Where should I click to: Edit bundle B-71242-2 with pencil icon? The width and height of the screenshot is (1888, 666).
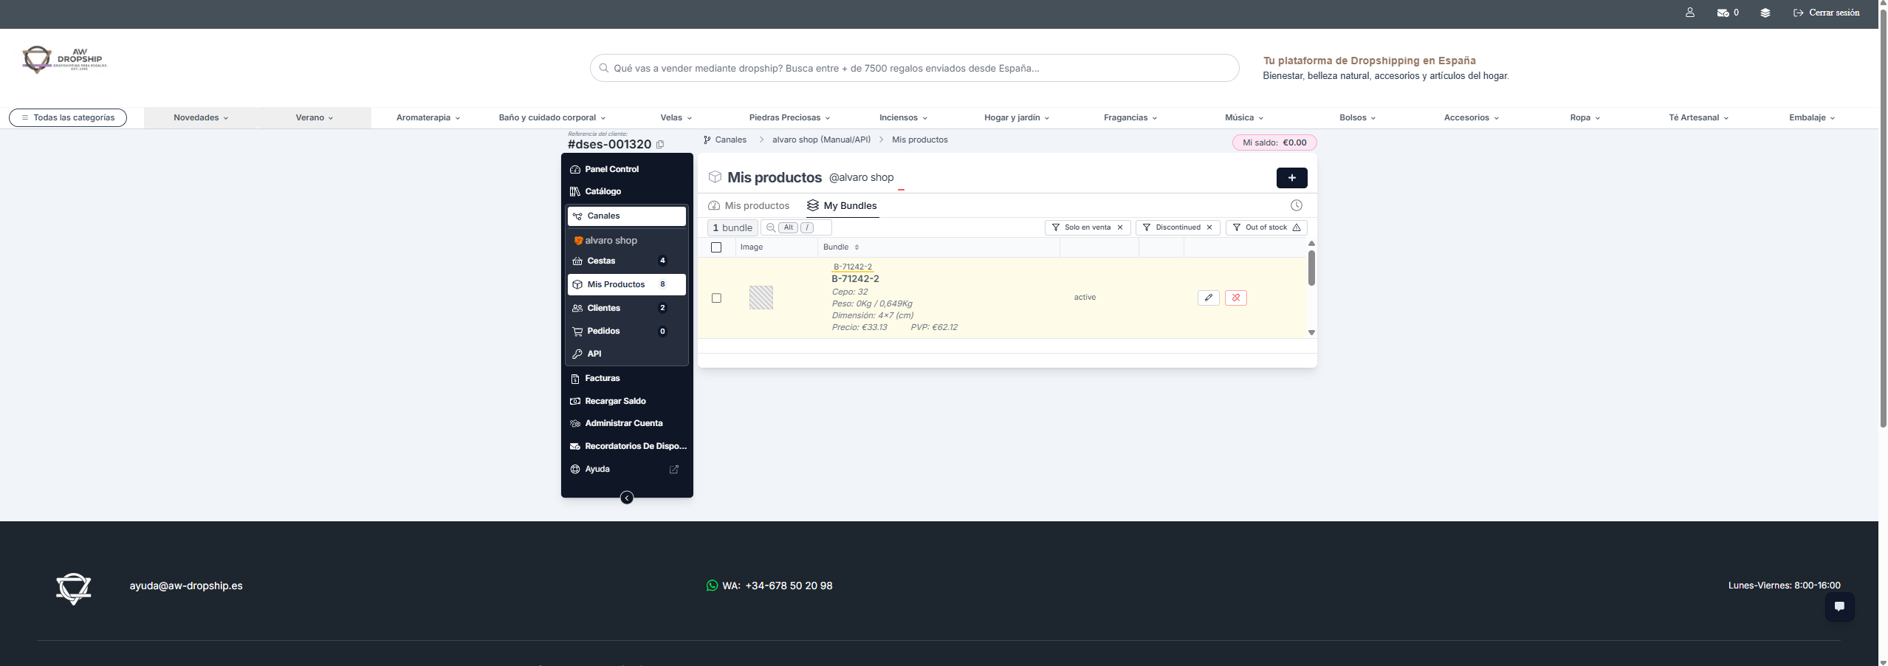(1209, 298)
